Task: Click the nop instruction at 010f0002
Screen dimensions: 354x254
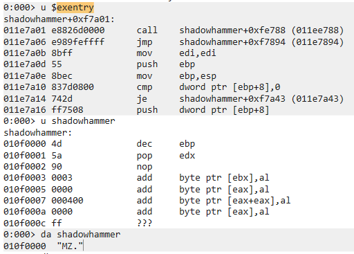Action: click(x=78, y=167)
